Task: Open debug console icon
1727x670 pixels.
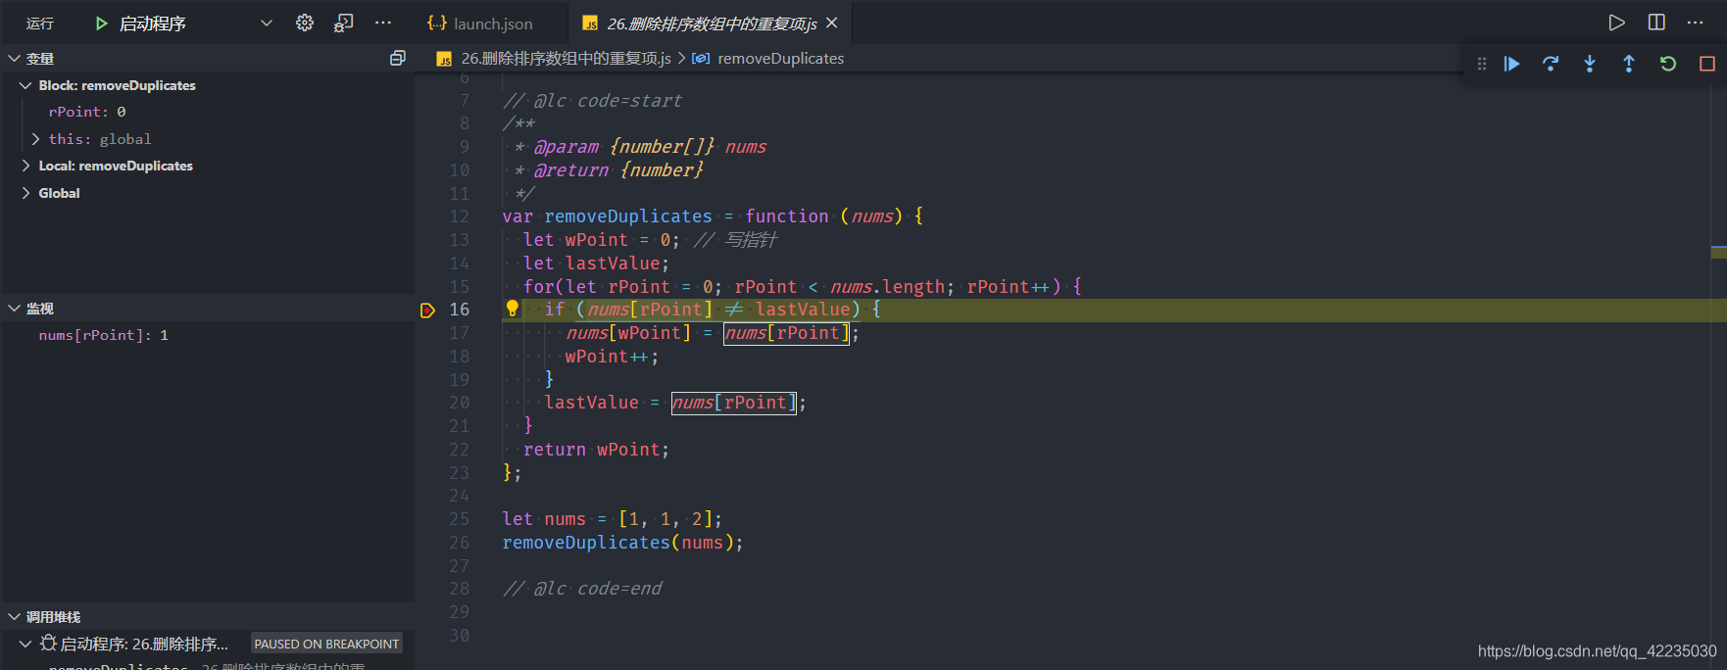Action: [x=343, y=23]
